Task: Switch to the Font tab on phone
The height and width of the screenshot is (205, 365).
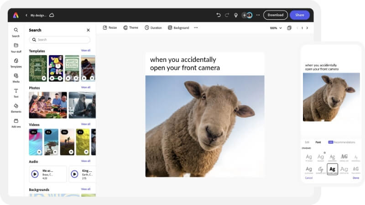Action: coord(318,142)
